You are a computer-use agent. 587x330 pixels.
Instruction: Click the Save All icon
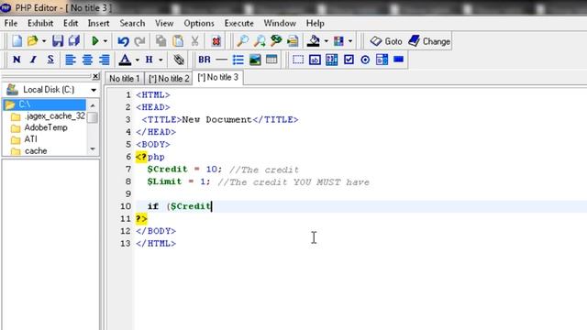74,40
